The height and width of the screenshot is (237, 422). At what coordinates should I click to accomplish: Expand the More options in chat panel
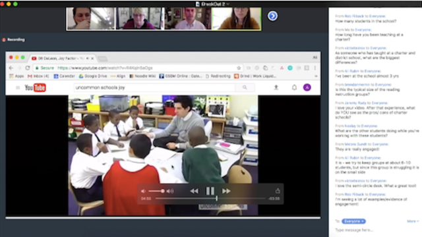pyautogui.click(x=413, y=221)
